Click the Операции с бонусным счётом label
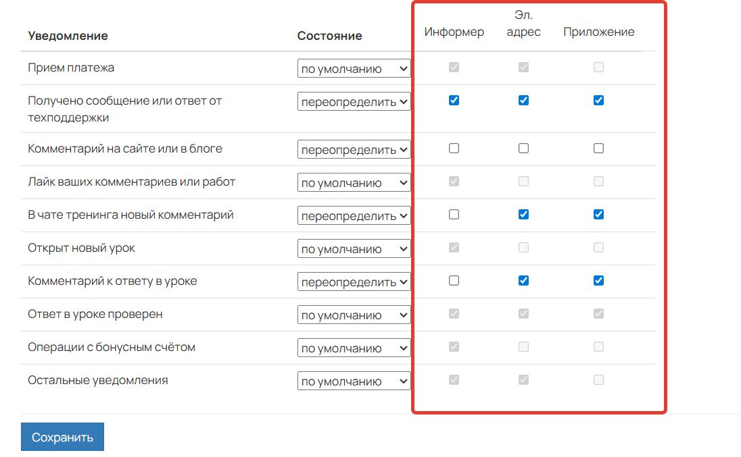The image size is (741, 457). 111,348
